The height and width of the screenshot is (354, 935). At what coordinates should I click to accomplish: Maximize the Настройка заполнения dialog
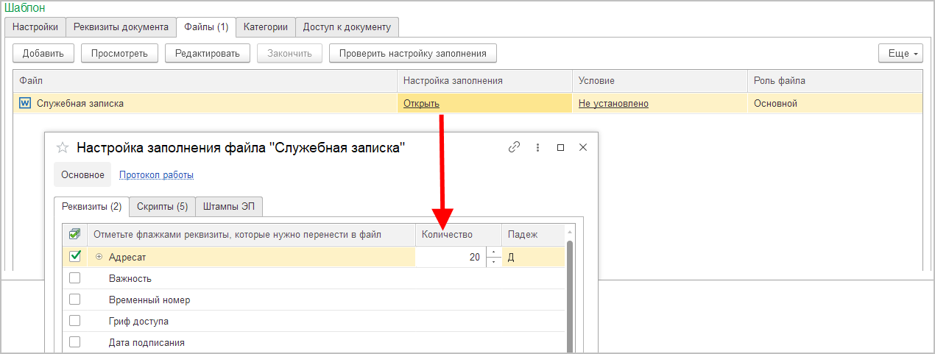coord(560,147)
